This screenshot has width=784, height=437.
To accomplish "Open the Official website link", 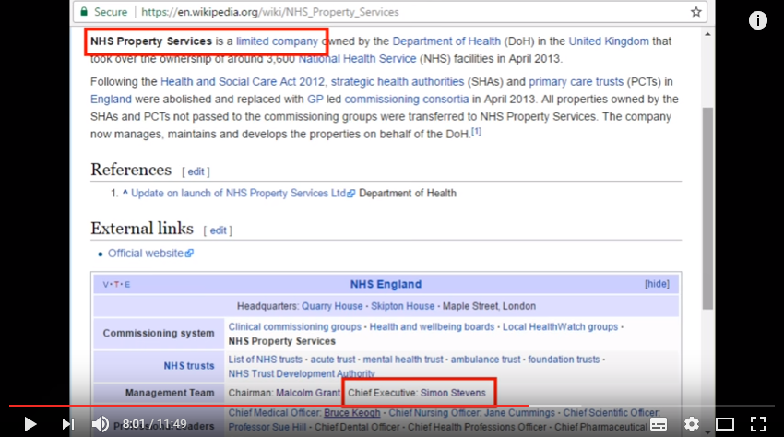I will click(x=150, y=254).
